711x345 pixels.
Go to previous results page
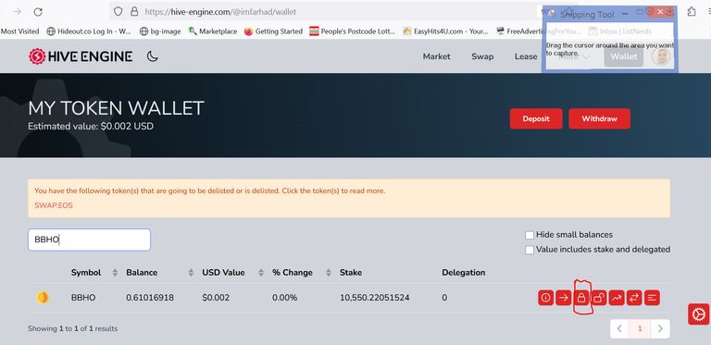(620, 328)
